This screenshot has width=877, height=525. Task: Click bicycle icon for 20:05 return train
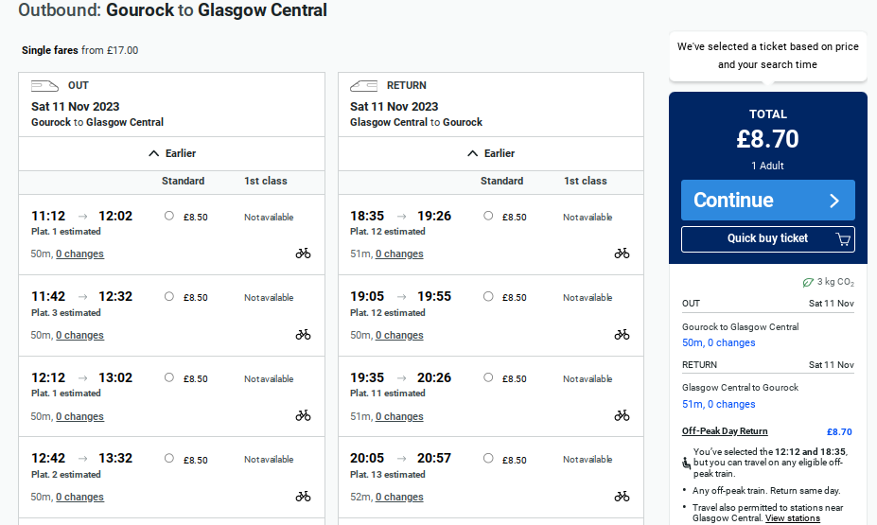pyautogui.click(x=622, y=497)
